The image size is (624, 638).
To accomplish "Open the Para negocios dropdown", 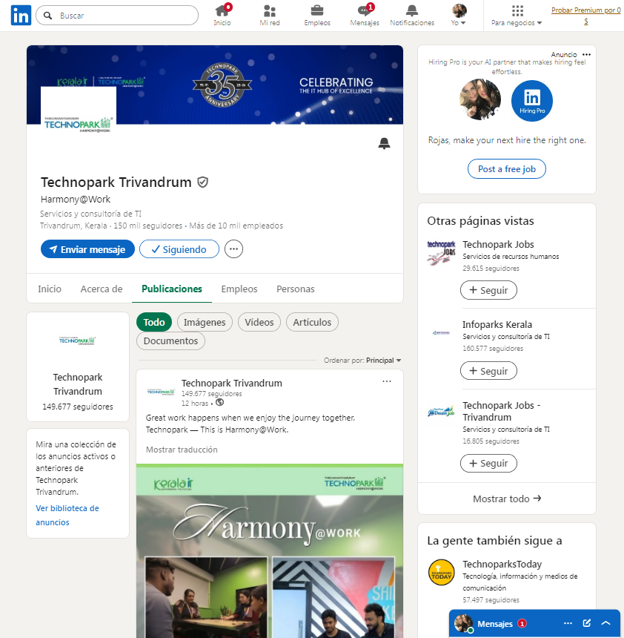I will pyautogui.click(x=517, y=15).
